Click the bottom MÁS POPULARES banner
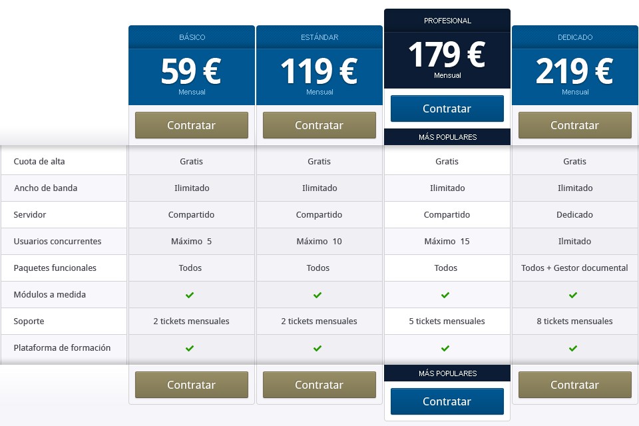 point(447,373)
